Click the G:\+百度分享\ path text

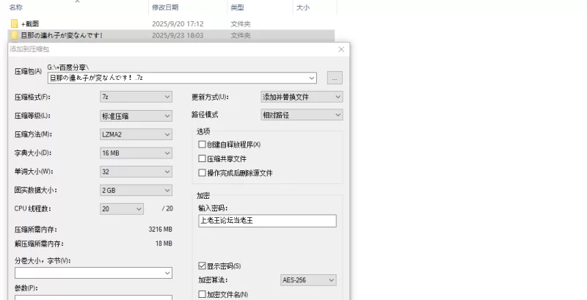click(68, 67)
